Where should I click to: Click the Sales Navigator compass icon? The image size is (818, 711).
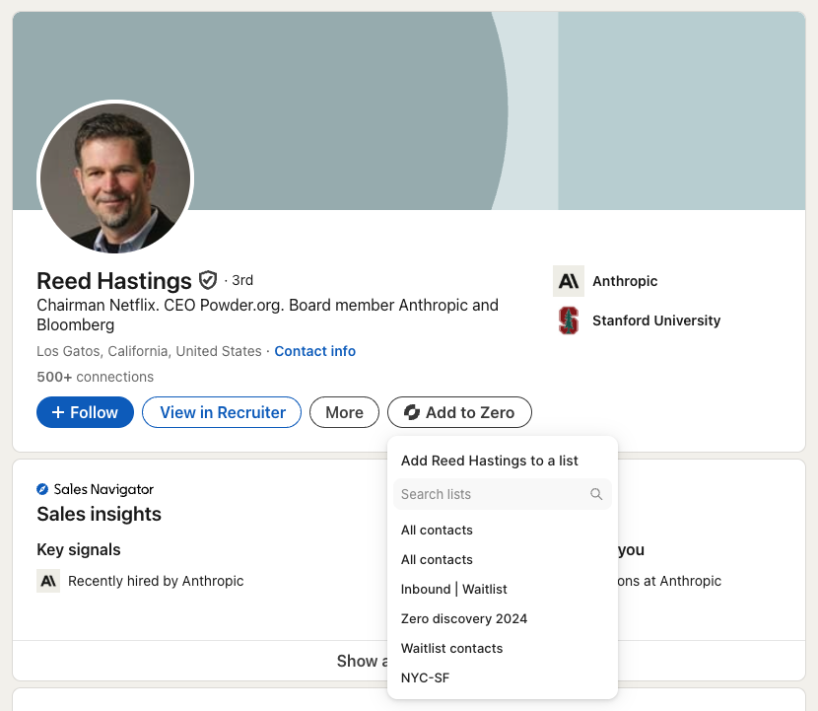(42, 489)
